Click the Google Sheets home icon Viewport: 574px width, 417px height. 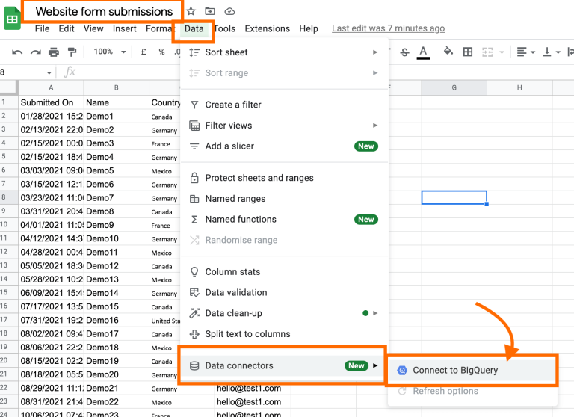tap(12, 19)
